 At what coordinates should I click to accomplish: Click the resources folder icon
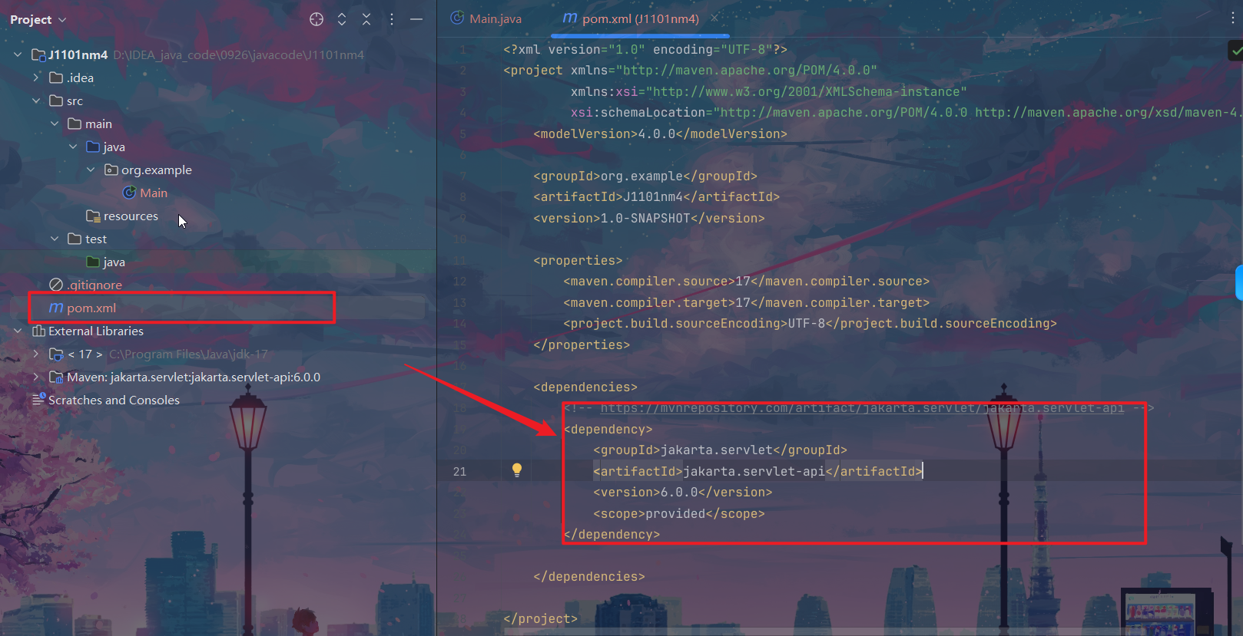[93, 216]
